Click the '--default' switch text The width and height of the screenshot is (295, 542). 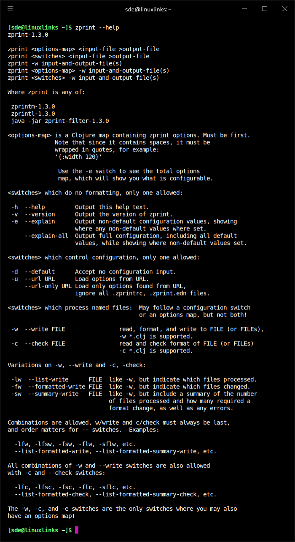pos(40,271)
